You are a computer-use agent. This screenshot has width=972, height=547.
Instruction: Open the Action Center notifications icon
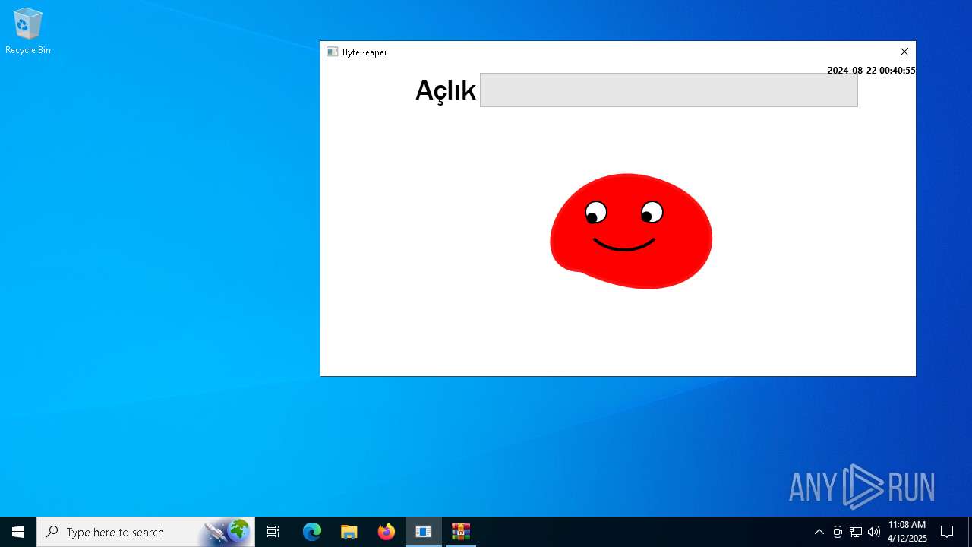click(x=947, y=532)
